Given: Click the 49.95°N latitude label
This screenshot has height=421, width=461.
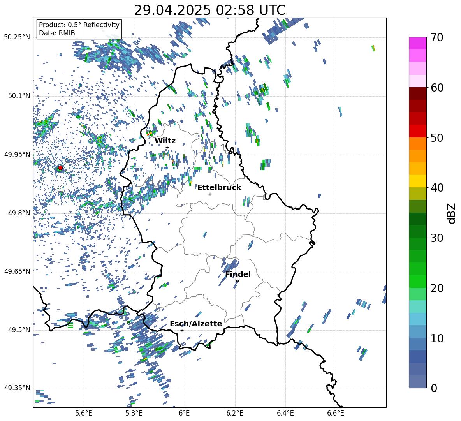Looking at the screenshot, I should coord(17,155).
